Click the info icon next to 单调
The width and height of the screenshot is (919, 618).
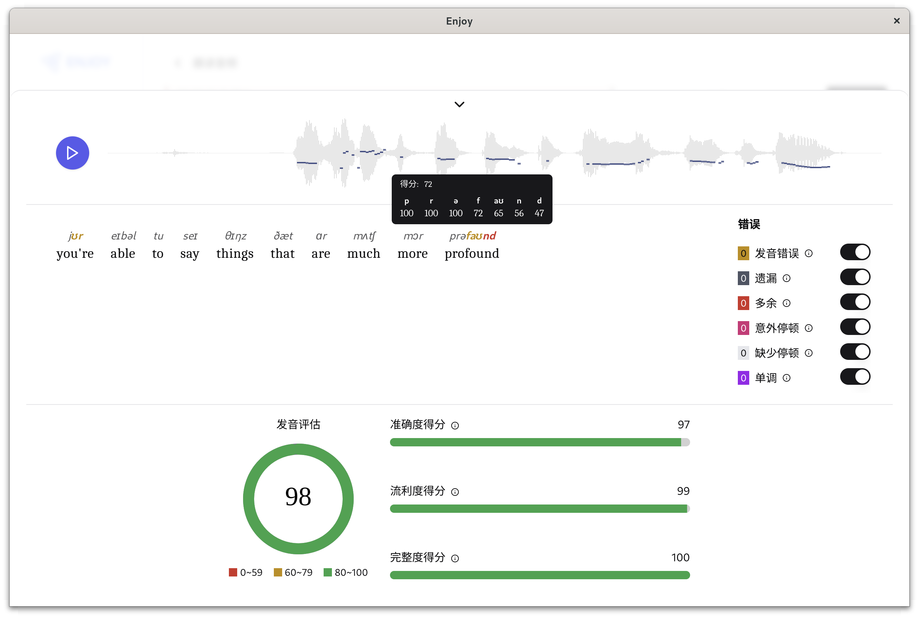coord(787,378)
